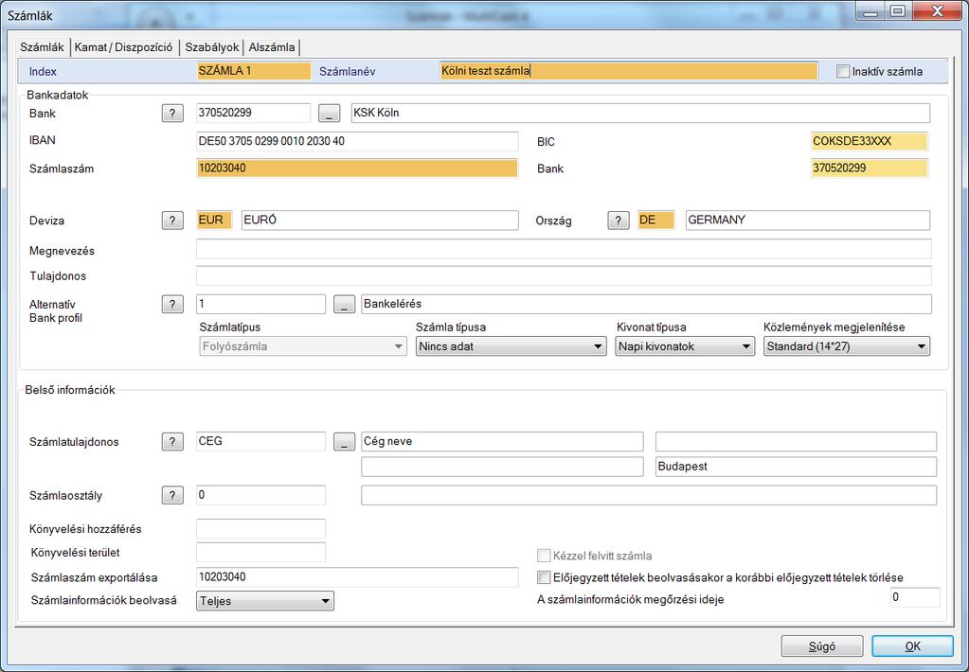Click the Alternatív Bank profil lookup button
This screenshot has width=969, height=672.
[172, 304]
